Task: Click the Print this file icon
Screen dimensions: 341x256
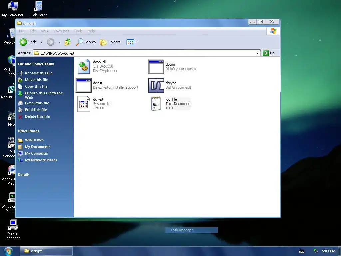Action: (20, 110)
